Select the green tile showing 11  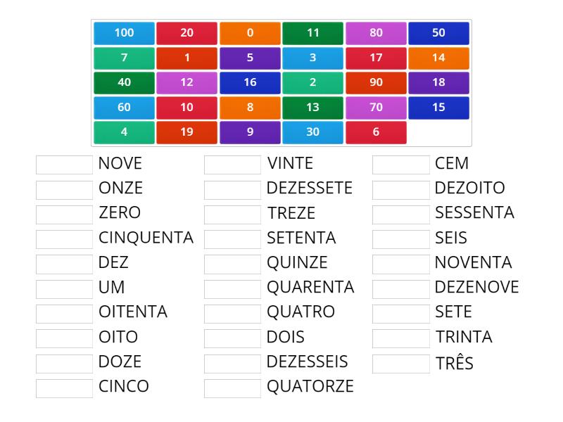pyautogui.click(x=312, y=32)
